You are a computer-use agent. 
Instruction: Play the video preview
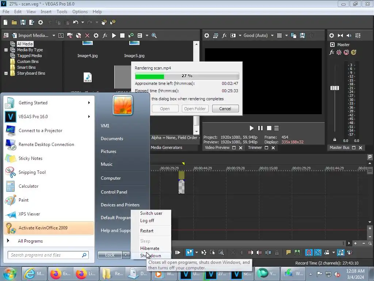251,128
